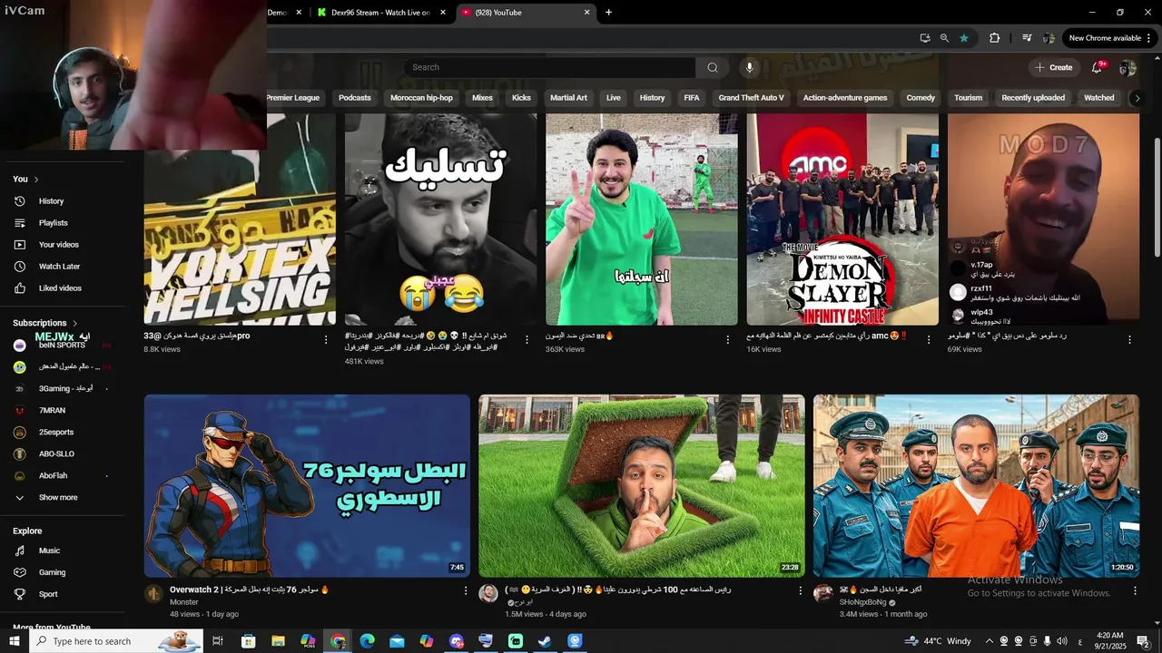Open Mail app on the taskbar
This screenshot has height=653, width=1162.
[397, 641]
